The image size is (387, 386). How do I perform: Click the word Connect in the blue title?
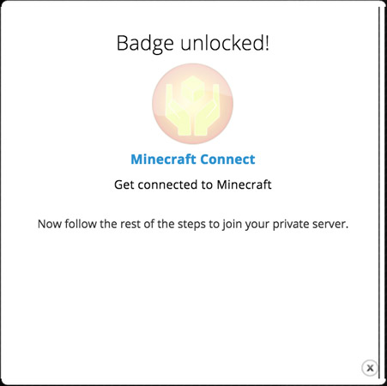[x=227, y=160]
